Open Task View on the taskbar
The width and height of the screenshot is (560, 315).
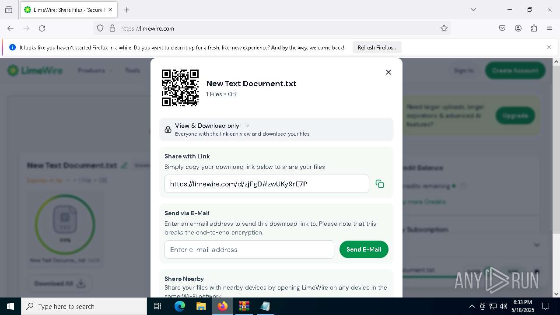(x=157, y=306)
